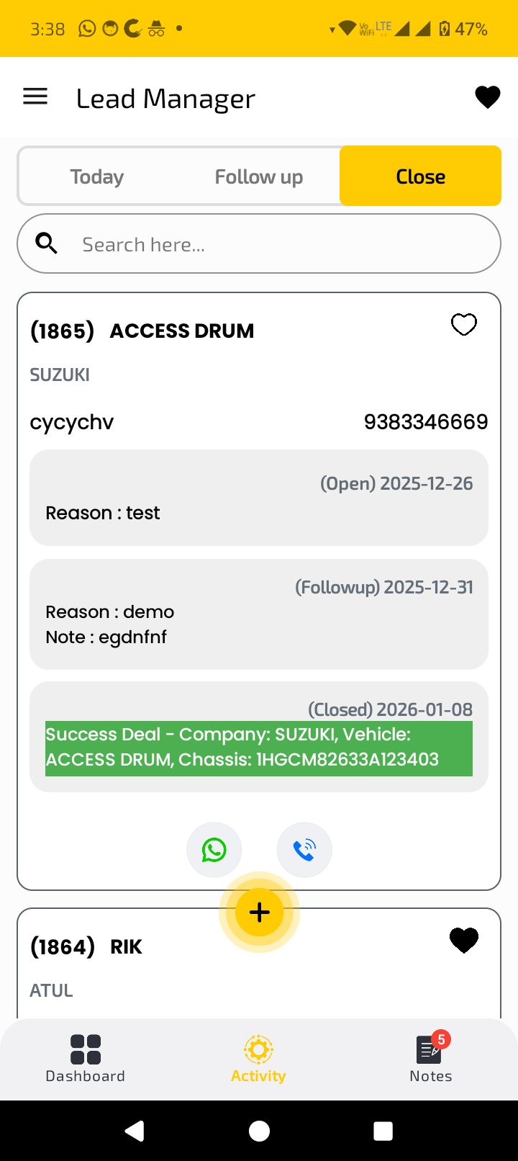
Task: Unfavorite the RIK lead heart
Action: pos(463,940)
